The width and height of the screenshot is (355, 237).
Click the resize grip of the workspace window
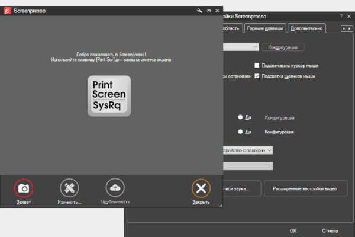click(x=221, y=206)
